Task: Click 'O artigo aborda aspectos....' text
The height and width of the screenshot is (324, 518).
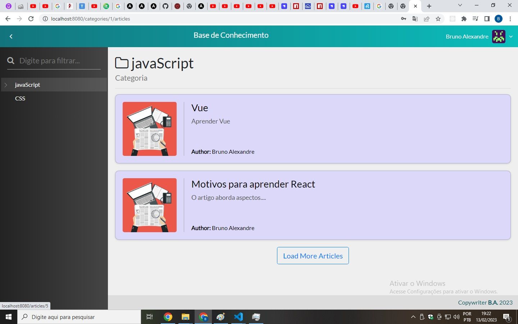Action: (228, 198)
